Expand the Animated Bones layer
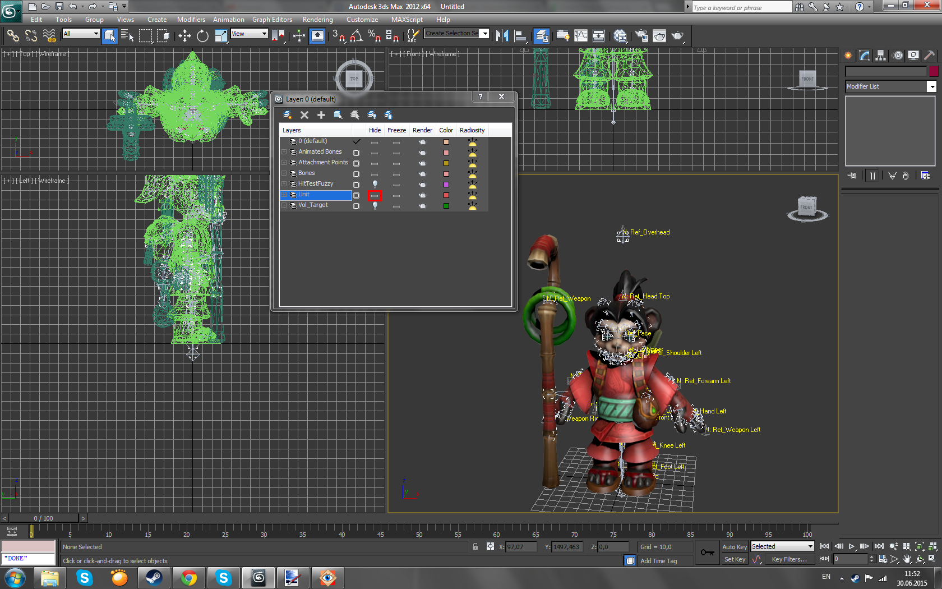This screenshot has width=942, height=589. pos(284,152)
